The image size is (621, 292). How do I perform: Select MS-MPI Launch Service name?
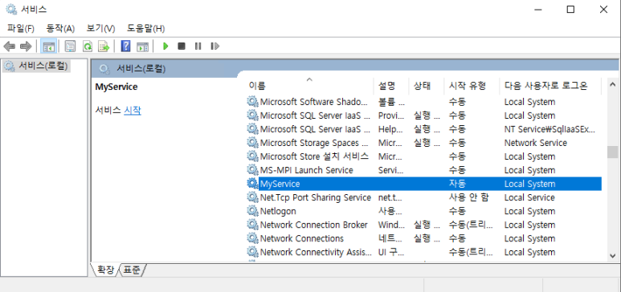[306, 170]
